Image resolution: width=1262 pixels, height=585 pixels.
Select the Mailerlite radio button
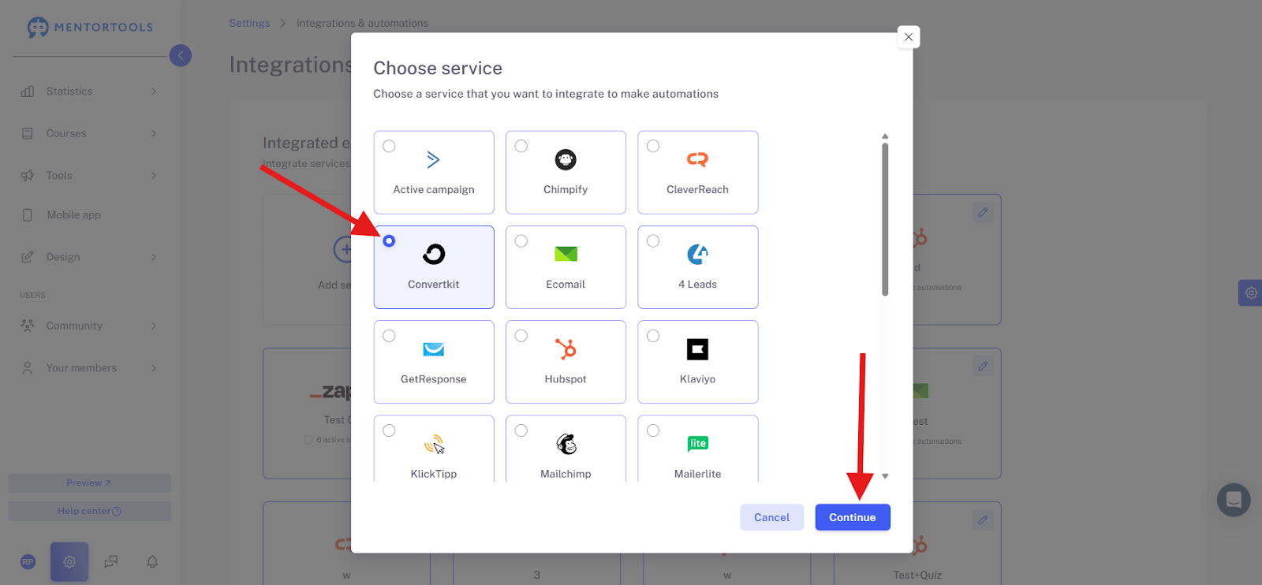(x=653, y=430)
